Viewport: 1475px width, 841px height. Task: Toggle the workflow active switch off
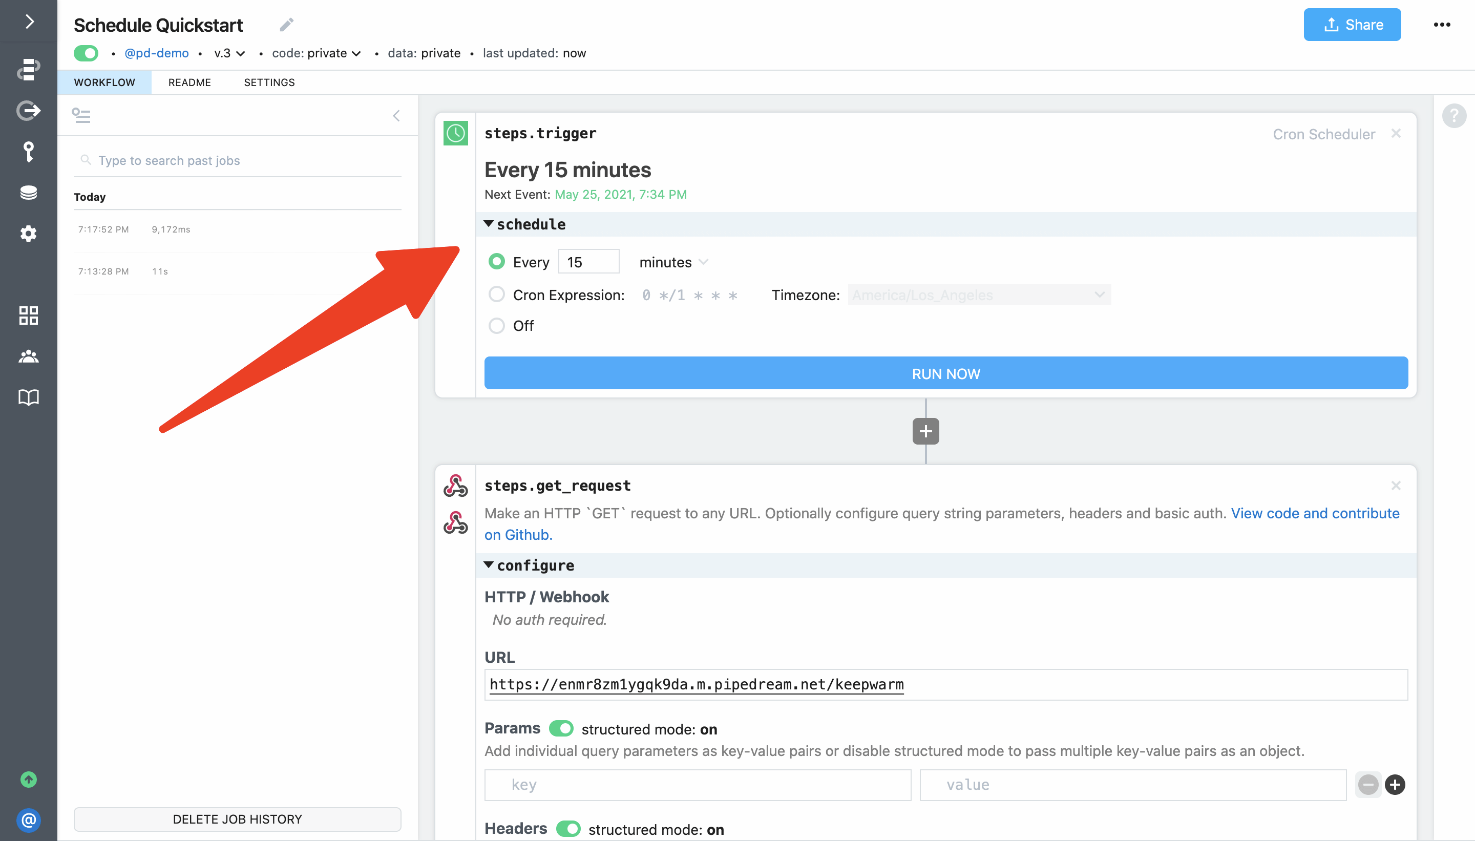point(86,53)
